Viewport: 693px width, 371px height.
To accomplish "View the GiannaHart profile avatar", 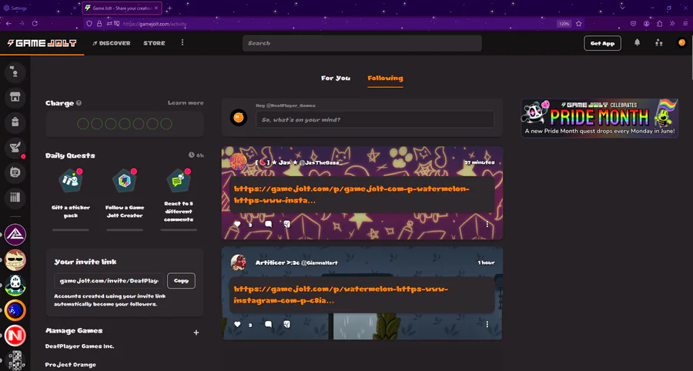I will (238, 262).
